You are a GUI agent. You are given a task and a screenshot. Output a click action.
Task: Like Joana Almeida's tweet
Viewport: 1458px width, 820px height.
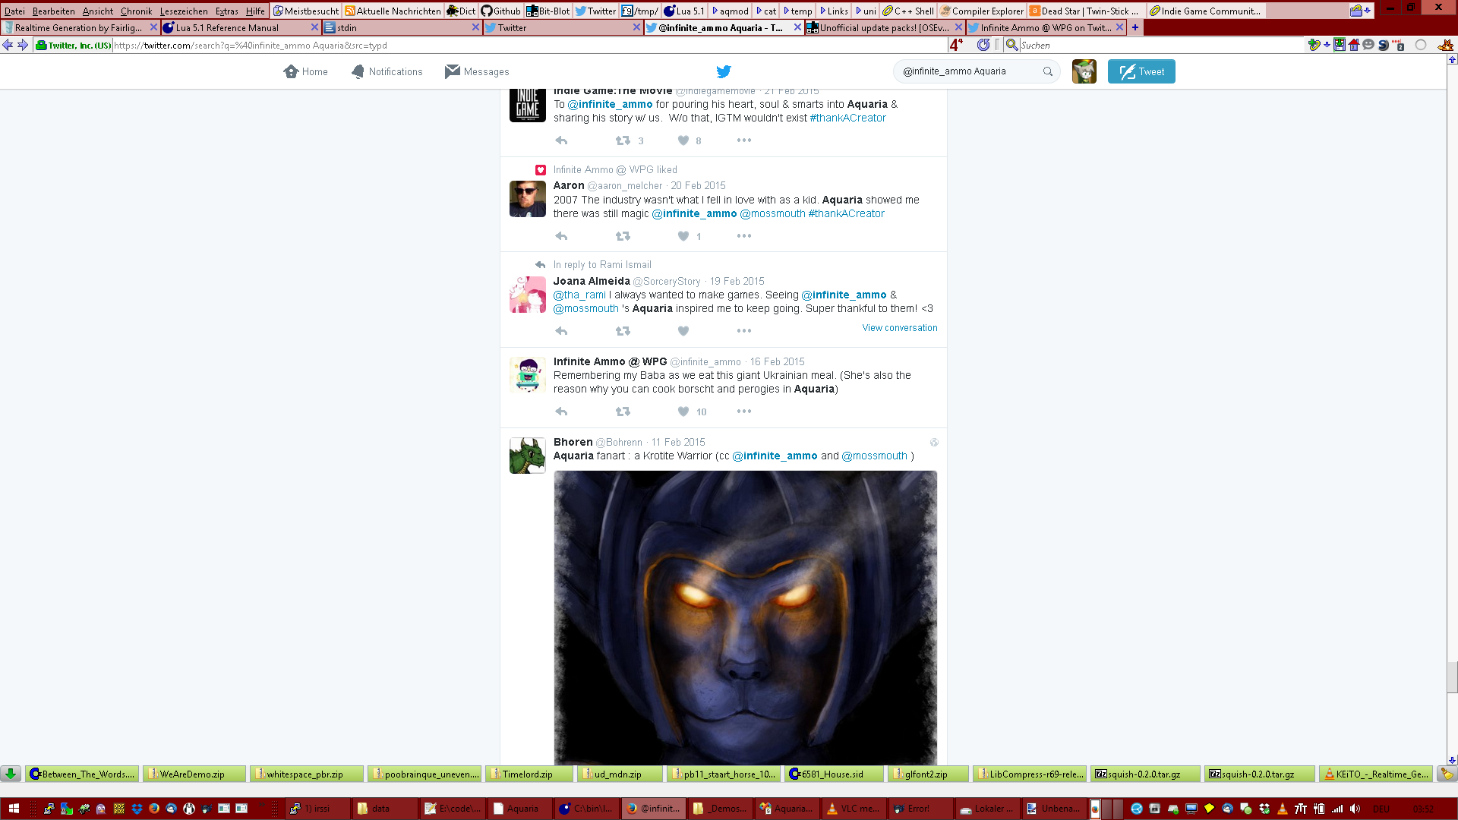[683, 331]
